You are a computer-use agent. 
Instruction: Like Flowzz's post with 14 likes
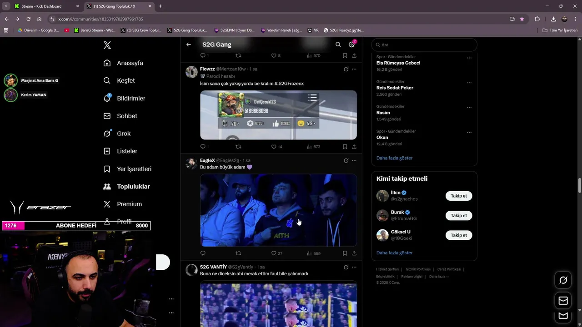click(276, 147)
